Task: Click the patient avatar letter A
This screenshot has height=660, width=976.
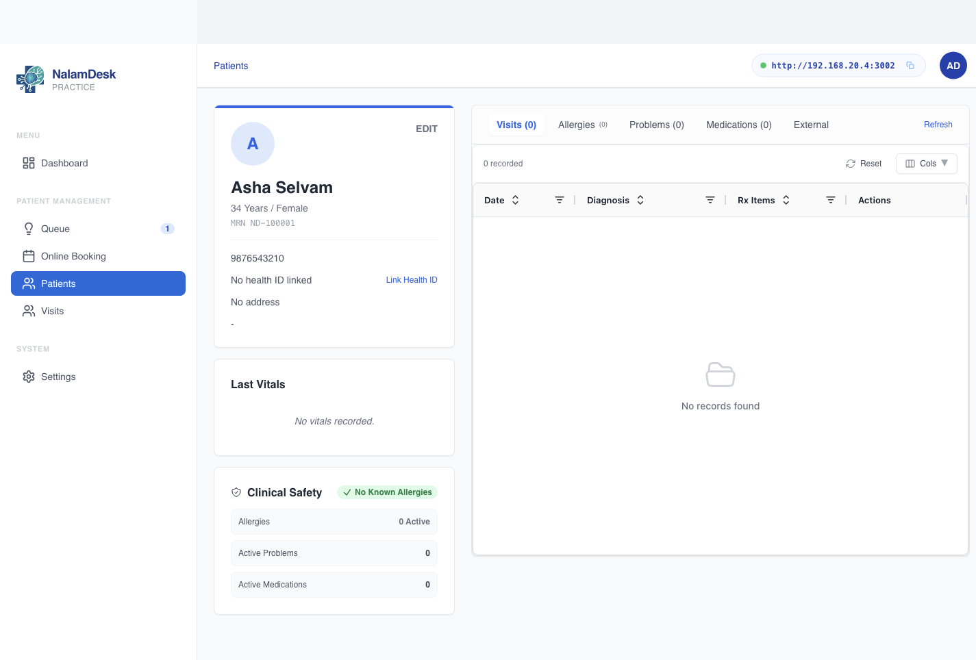Action: [x=253, y=144]
